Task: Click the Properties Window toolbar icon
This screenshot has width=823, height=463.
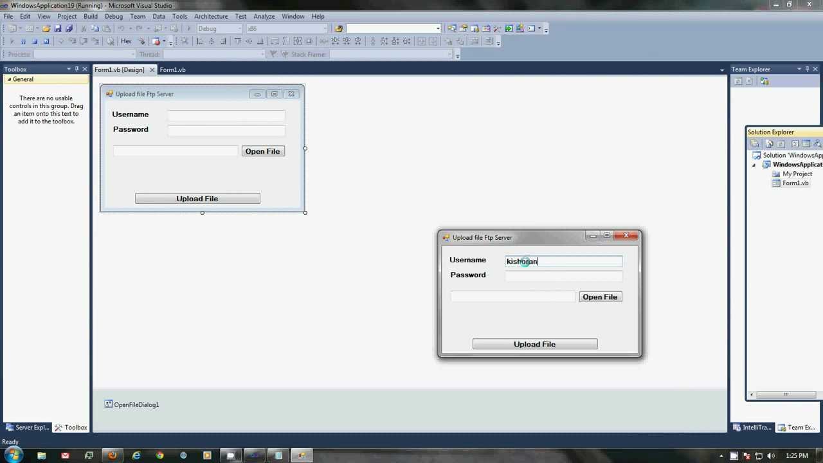Action: click(x=463, y=28)
